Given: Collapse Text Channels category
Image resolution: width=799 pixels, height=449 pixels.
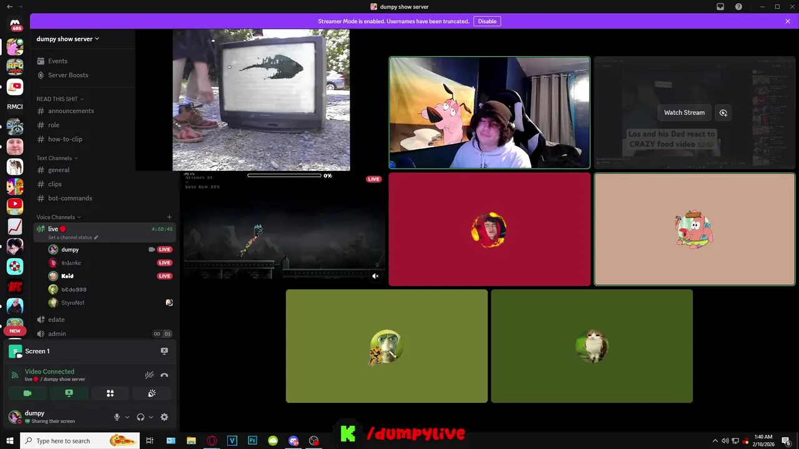Looking at the screenshot, I should click(x=57, y=158).
